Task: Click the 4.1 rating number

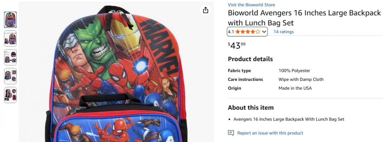Action: point(231,32)
